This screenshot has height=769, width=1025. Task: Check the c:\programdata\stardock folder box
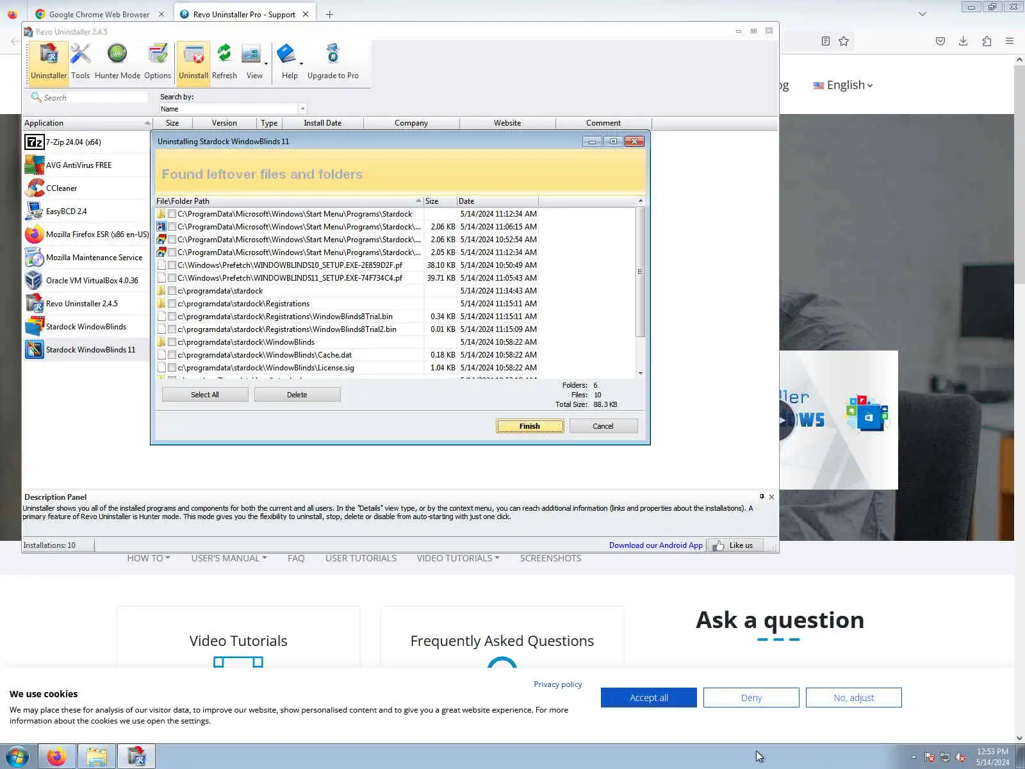pyautogui.click(x=172, y=291)
